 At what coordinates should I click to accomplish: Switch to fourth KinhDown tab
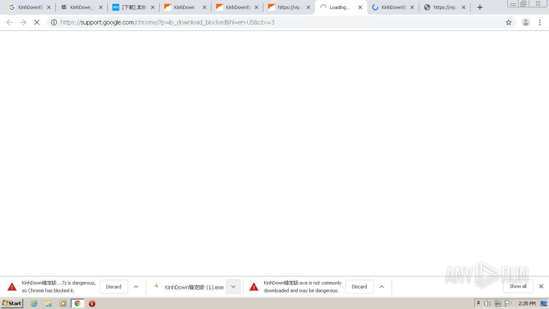coord(185,7)
